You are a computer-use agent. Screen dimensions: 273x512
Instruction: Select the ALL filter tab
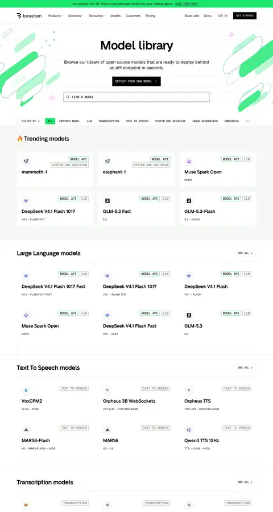click(50, 121)
